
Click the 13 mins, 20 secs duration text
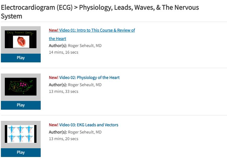pyautogui.click(x=64, y=139)
